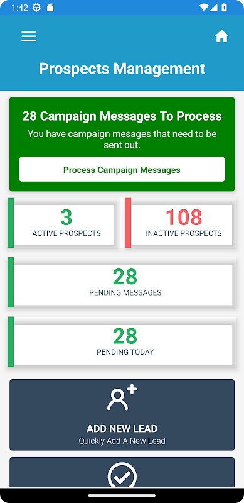
Task: Open the Active Prospects card
Action: coord(63,223)
